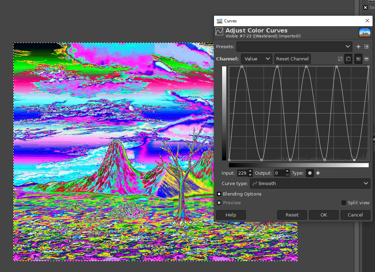The image size is (375, 272).
Task: Click the Curves window title bar icon
Action: pyautogui.click(x=219, y=21)
